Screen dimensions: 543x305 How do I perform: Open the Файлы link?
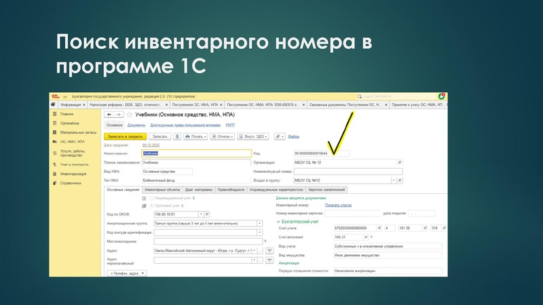[293, 137]
